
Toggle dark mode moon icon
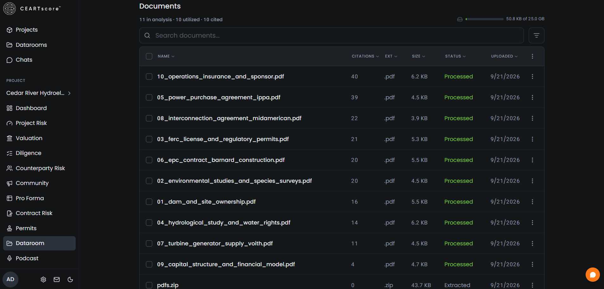pos(70,280)
